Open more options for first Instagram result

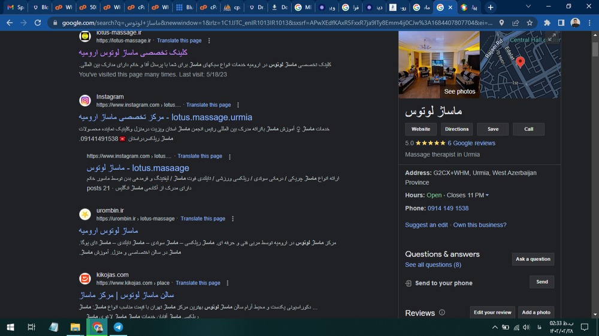pos(238,105)
